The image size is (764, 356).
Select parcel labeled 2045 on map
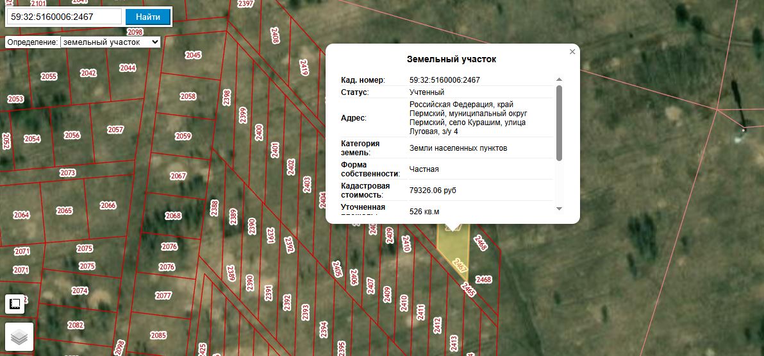(x=194, y=55)
